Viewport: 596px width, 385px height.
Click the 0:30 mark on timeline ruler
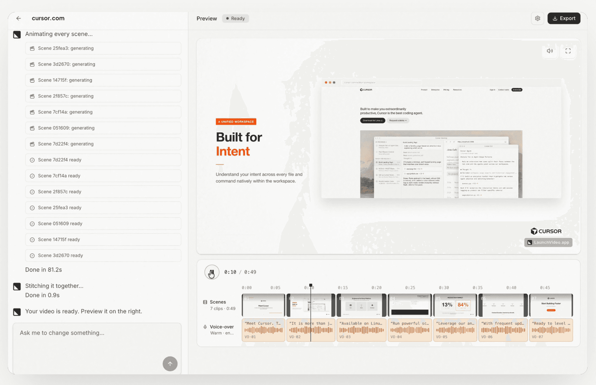tap(444, 288)
